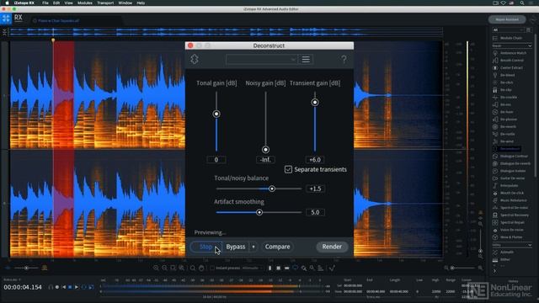Open the module filter All dropdown

[508, 30]
